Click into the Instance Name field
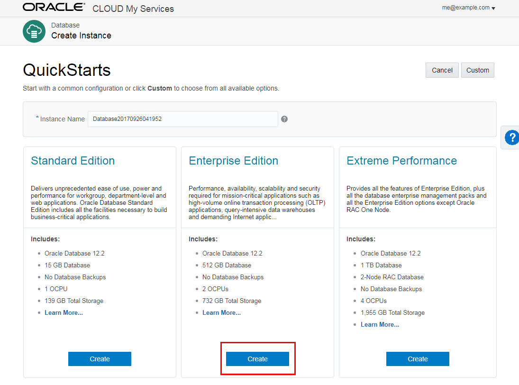The image size is (519, 385). [182, 119]
